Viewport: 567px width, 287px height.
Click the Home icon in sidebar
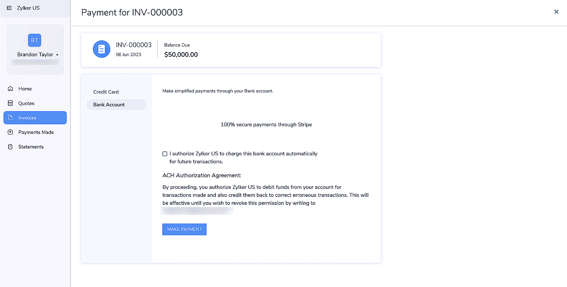click(11, 89)
